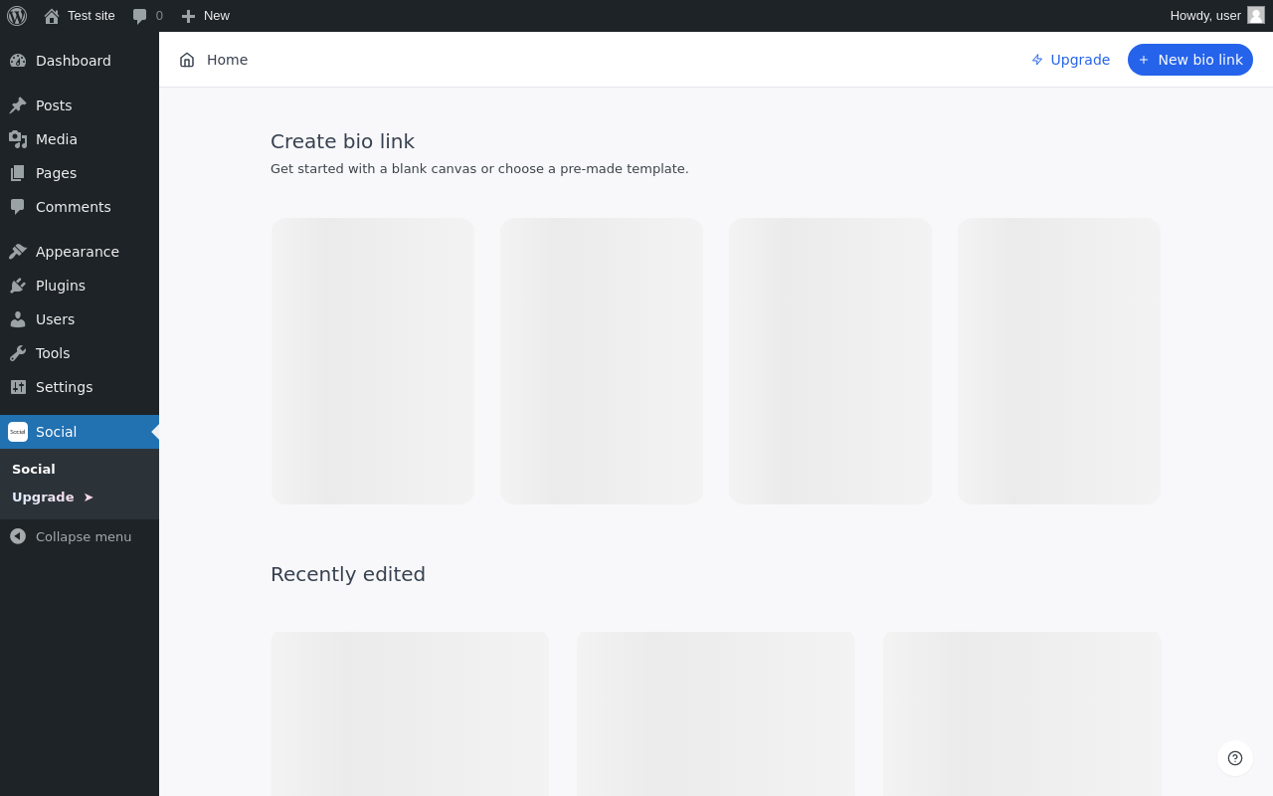Click the Social plugin logo icon
The height and width of the screenshot is (796, 1273).
pyautogui.click(x=18, y=432)
